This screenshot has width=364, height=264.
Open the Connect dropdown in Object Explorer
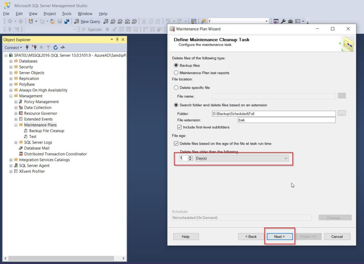pyautogui.click(x=13, y=47)
